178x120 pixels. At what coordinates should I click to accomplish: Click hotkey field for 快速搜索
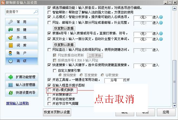[143, 66]
